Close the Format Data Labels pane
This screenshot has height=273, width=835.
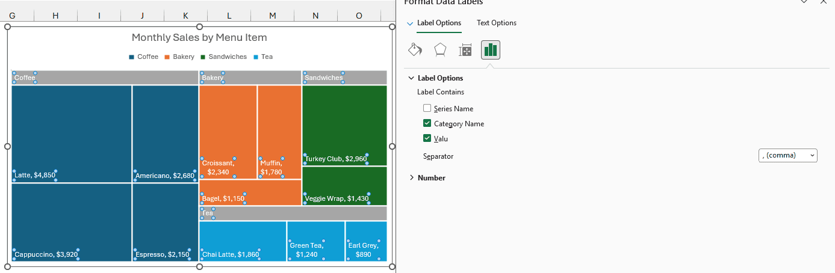(x=823, y=2)
